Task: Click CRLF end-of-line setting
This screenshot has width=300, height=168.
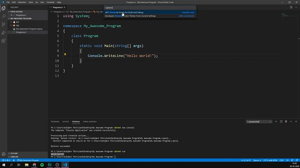Action: (282, 160)
